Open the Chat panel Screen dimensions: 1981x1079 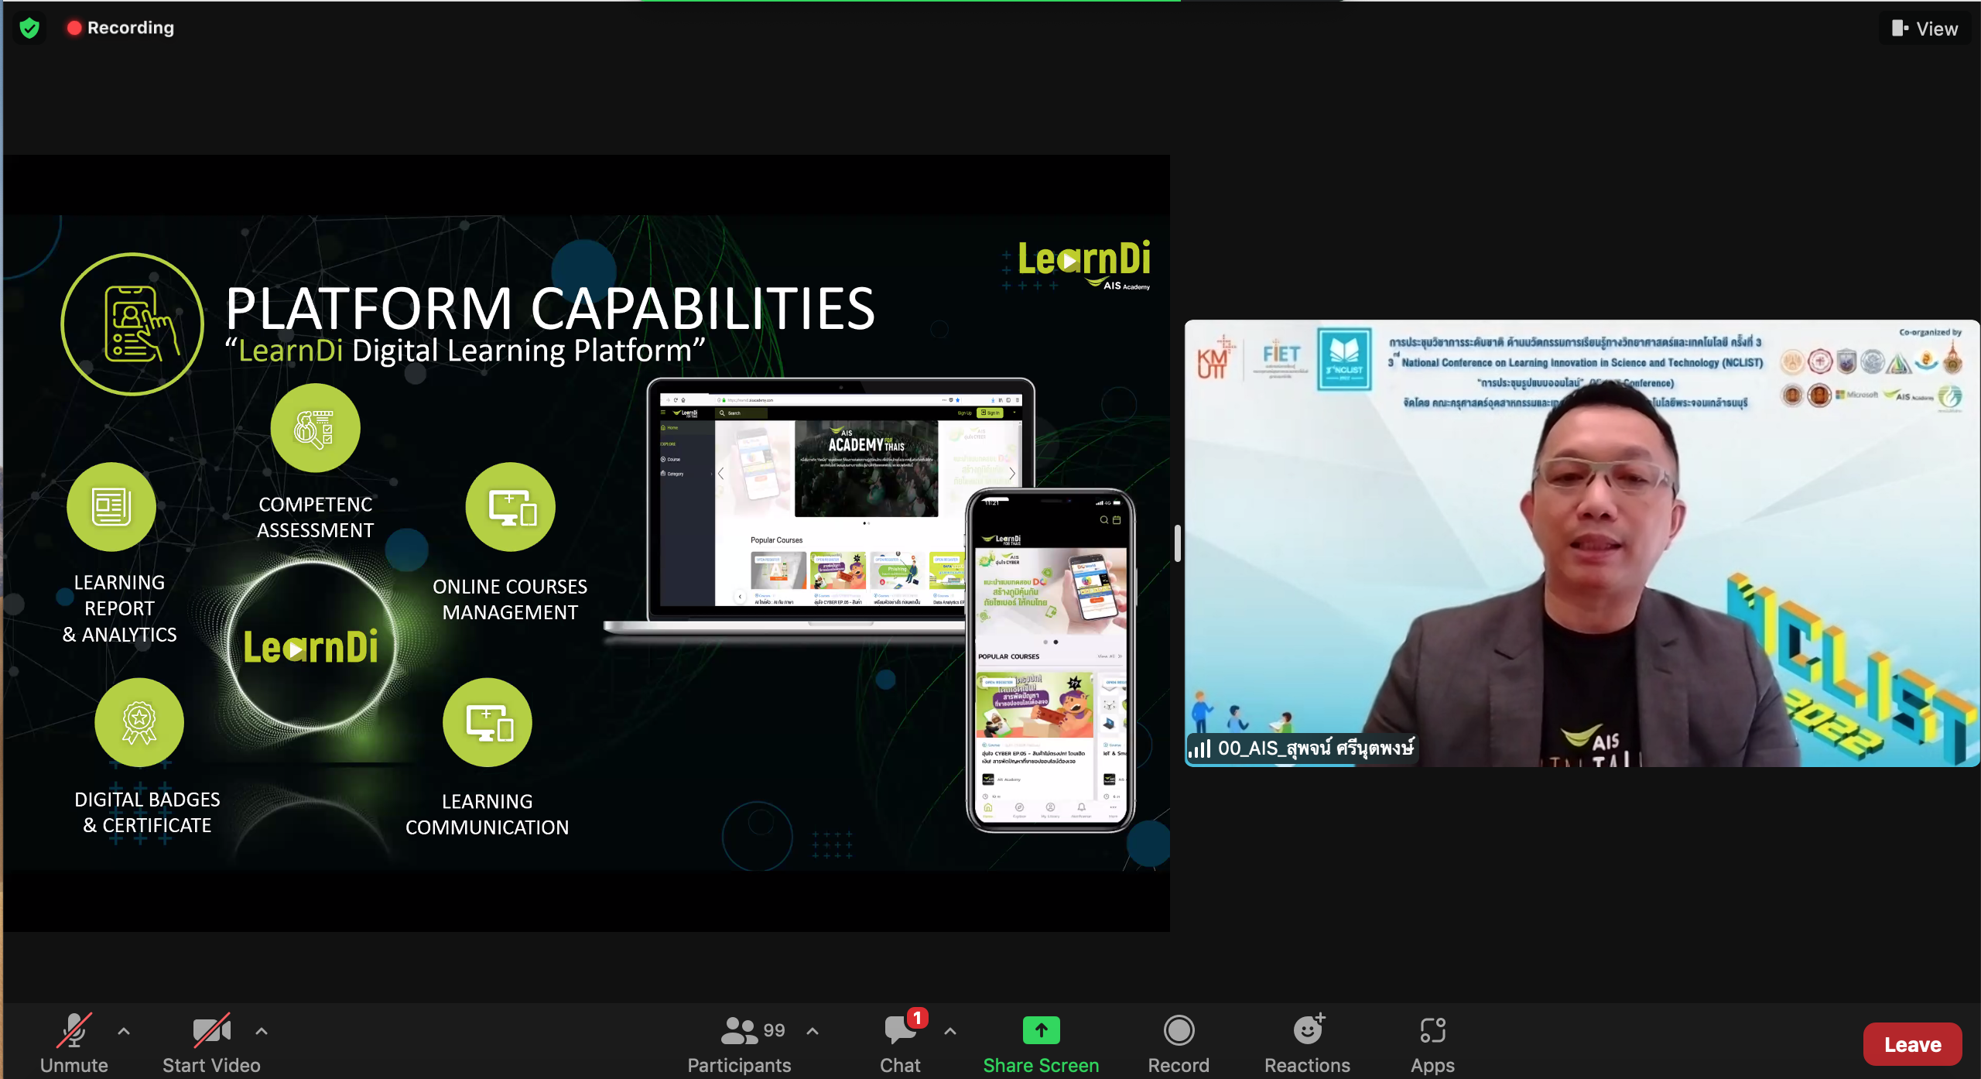point(900,1043)
